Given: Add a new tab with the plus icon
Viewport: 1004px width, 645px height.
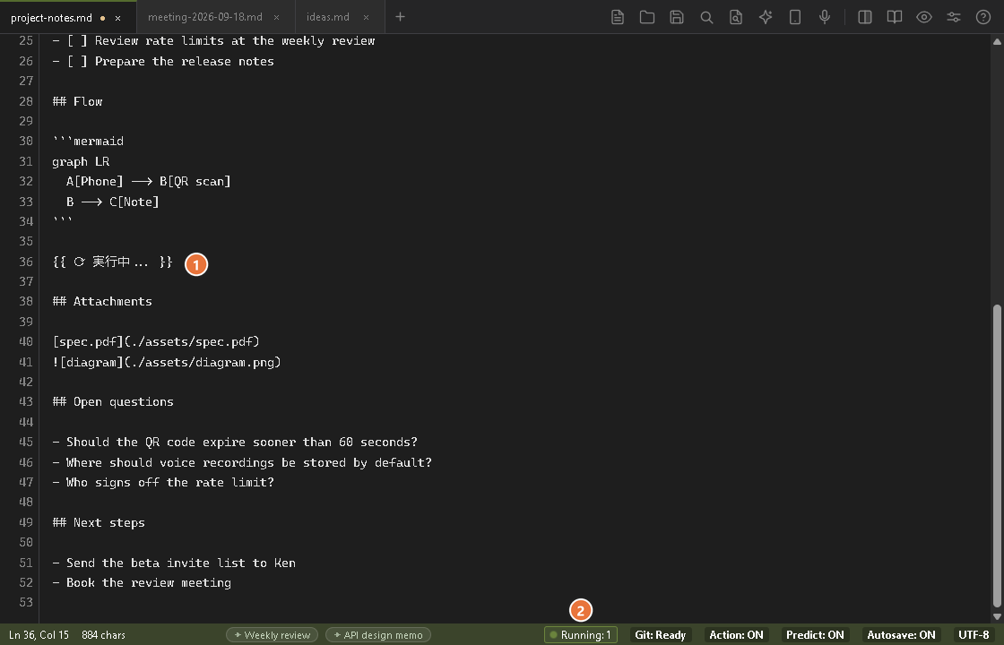Looking at the screenshot, I should [400, 17].
